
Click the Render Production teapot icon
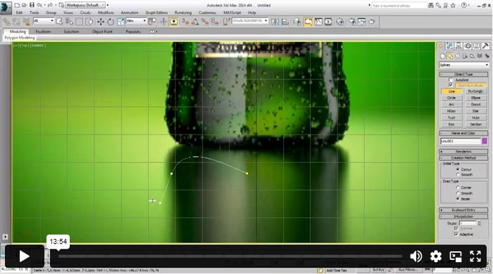pyautogui.click(x=373, y=22)
